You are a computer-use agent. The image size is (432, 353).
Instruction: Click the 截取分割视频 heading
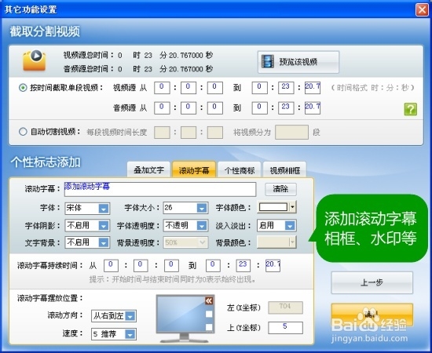[45, 31]
